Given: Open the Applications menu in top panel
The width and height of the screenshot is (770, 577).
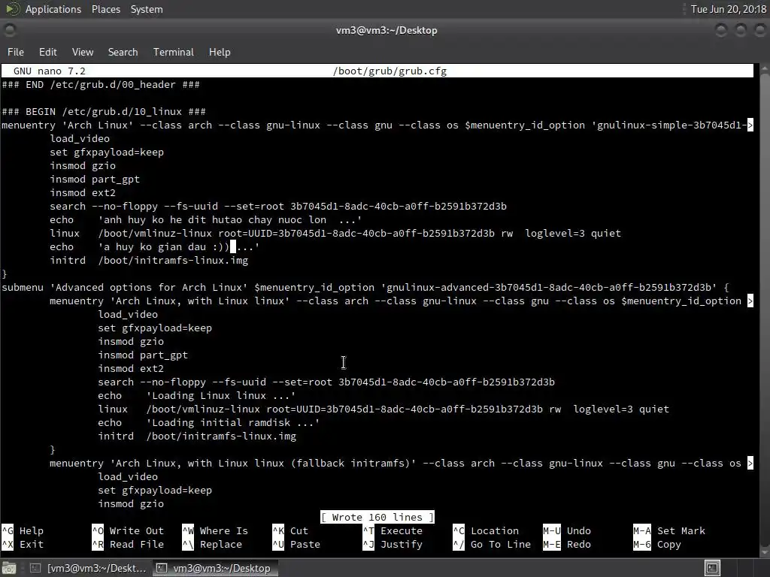Looking at the screenshot, I should [53, 9].
